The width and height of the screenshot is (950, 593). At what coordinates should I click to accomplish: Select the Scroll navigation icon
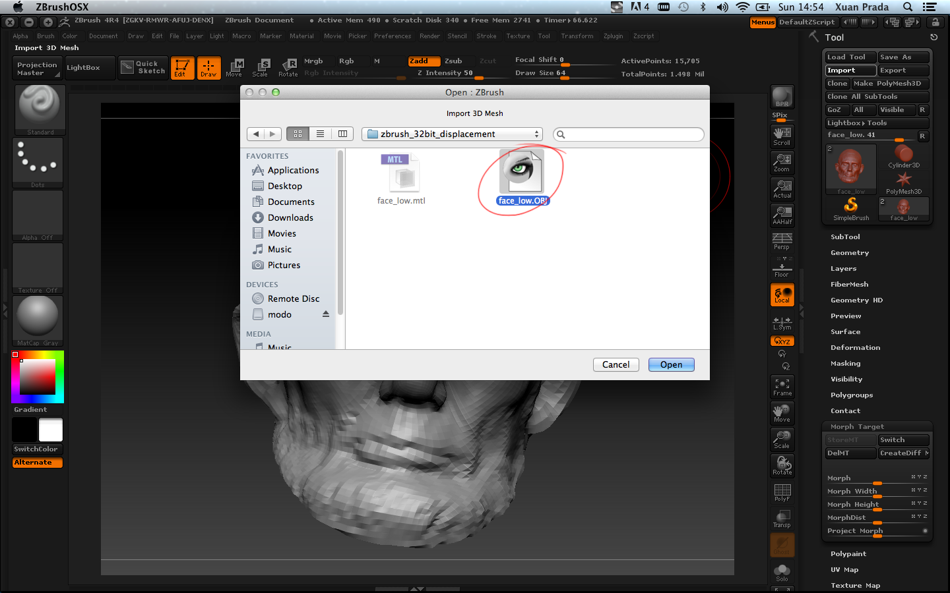tap(782, 136)
